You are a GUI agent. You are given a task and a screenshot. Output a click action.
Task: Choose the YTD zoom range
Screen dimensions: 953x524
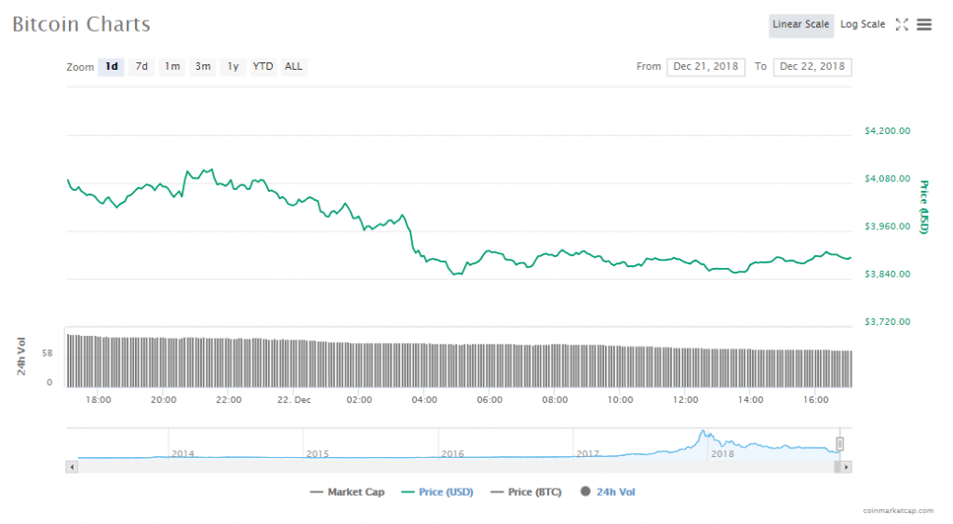point(263,67)
